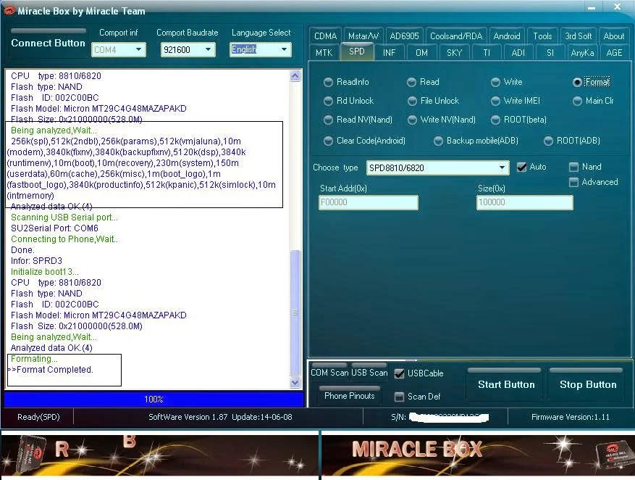Switch to the Android tab

click(507, 36)
